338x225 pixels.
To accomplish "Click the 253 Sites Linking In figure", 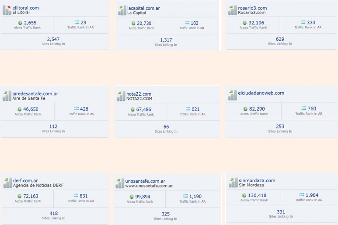I will coord(280,126).
